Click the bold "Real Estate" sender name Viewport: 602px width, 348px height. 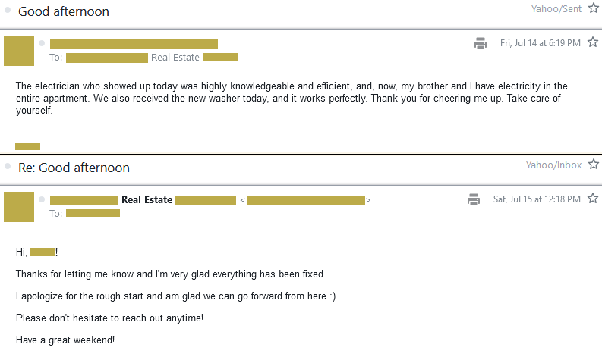tap(147, 200)
